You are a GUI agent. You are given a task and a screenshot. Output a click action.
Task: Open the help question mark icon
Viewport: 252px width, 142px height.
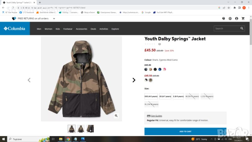[224, 19]
